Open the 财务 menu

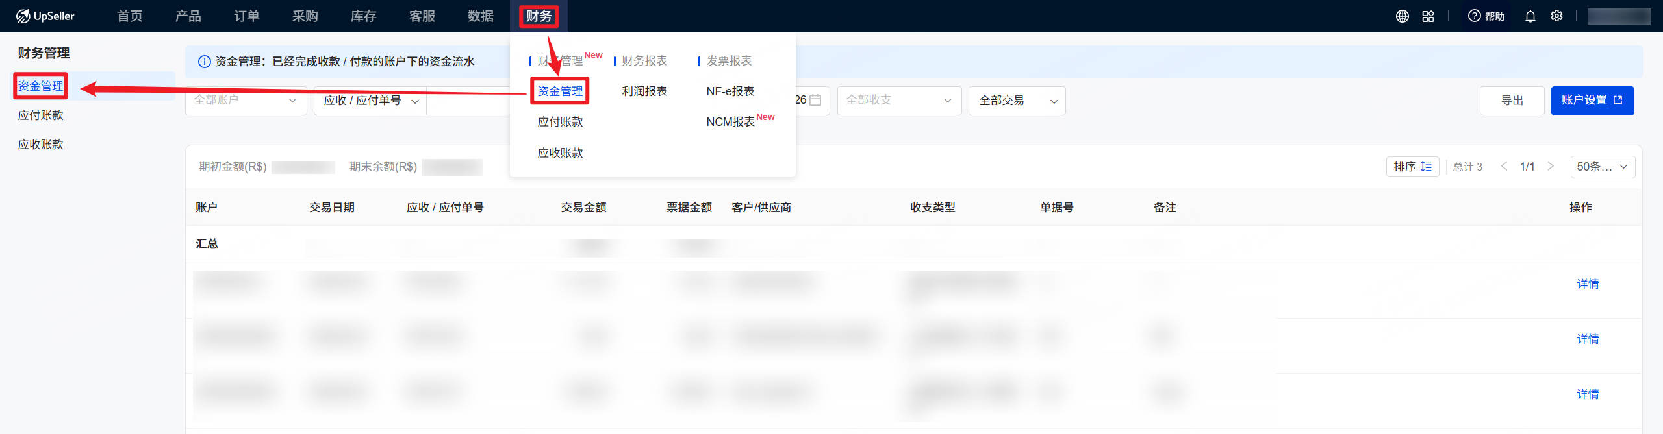[x=539, y=16]
